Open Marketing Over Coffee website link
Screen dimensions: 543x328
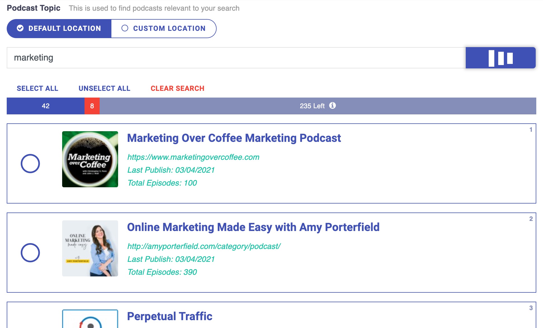[193, 157]
